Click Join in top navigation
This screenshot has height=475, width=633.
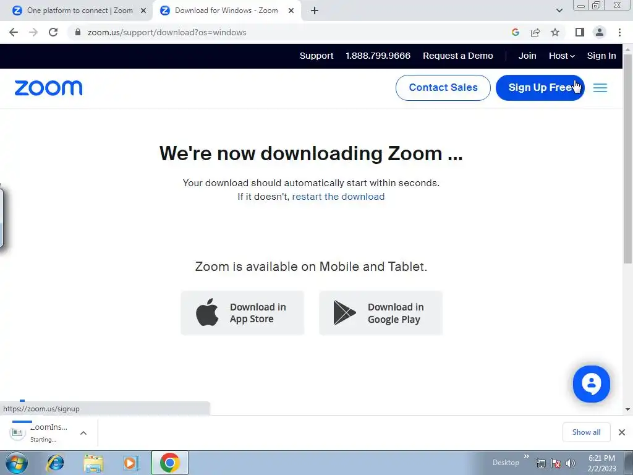[x=527, y=56]
